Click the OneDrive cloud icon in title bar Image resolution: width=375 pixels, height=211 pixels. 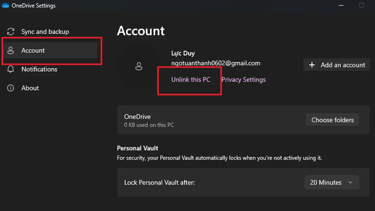5,5
